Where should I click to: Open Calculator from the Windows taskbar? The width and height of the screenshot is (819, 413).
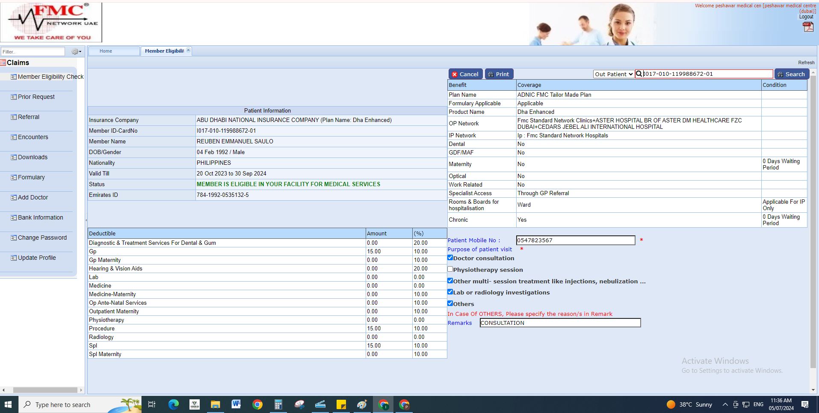point(278,404)
